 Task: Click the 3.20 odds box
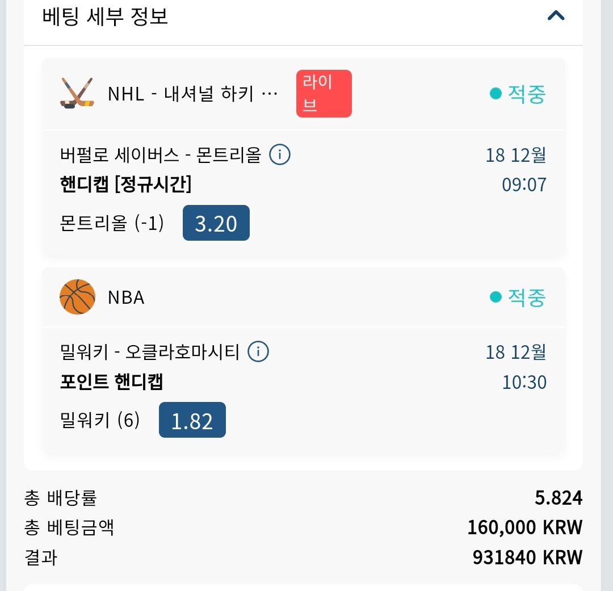click(216, 223)
